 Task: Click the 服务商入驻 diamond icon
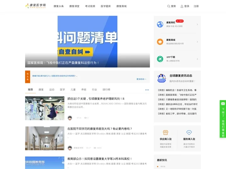tap(189, 132)
